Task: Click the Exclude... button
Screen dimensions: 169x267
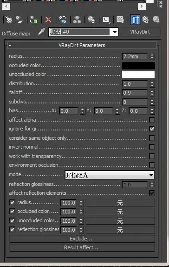Action: click(x=82, y=239)
